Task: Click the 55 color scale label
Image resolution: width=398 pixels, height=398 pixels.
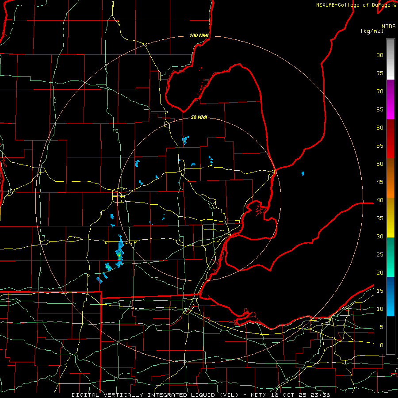Action: (380, 145)
